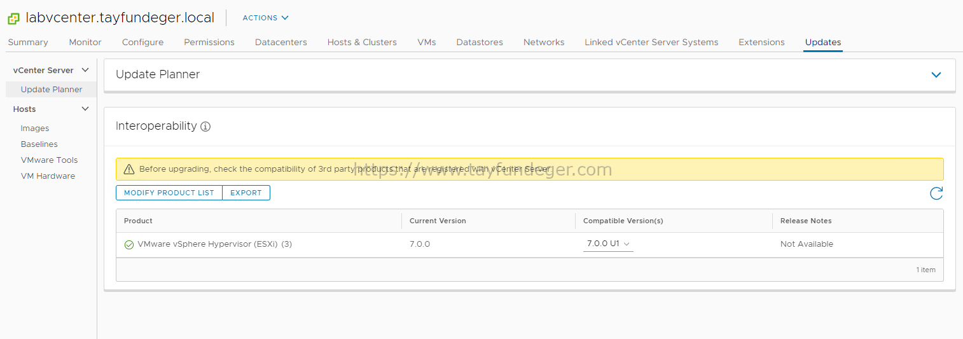Click the '1 item' table footer text

[x=926, y=270]
